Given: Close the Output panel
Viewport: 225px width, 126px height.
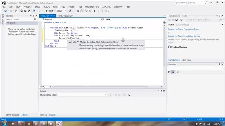Looking at the screenshot, I should (x=164, y=91).
